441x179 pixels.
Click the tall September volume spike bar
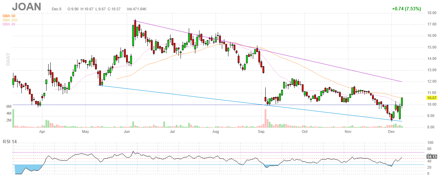coord(265,118)
